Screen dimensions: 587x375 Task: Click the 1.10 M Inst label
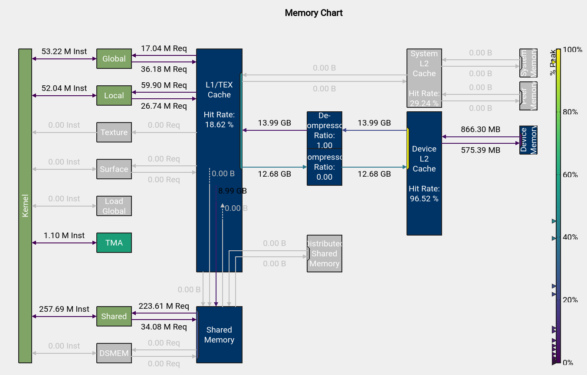point(64,236)
